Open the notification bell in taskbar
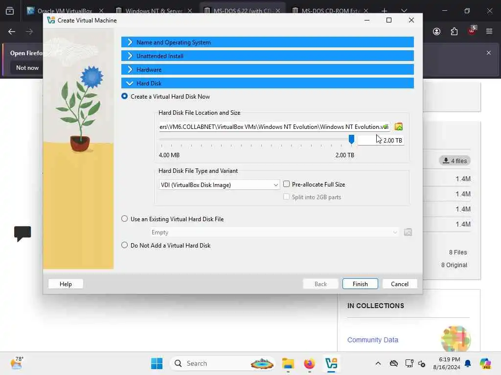The image size is (501, 375). coord(468,363)
